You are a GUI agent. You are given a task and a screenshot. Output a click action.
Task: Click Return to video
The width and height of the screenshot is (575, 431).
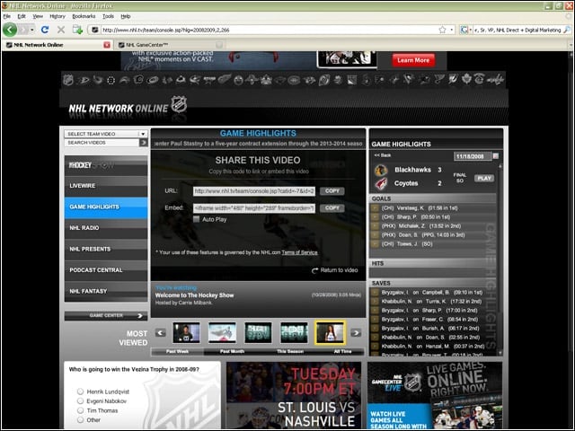pos(334,270)
